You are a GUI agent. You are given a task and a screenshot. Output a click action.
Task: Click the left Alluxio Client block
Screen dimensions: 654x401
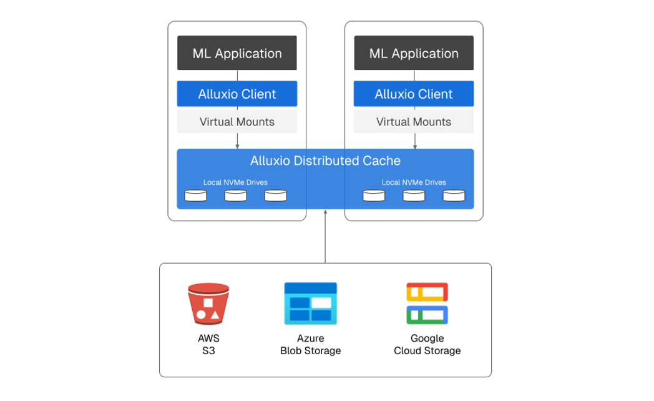pyautogui.click(x=237, y=94)
